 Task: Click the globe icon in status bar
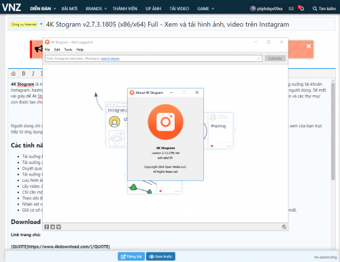click(284, 227)
